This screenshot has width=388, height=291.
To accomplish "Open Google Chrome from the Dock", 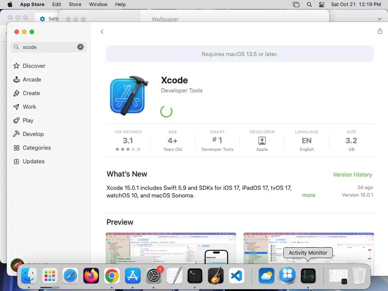I will 112,276.
